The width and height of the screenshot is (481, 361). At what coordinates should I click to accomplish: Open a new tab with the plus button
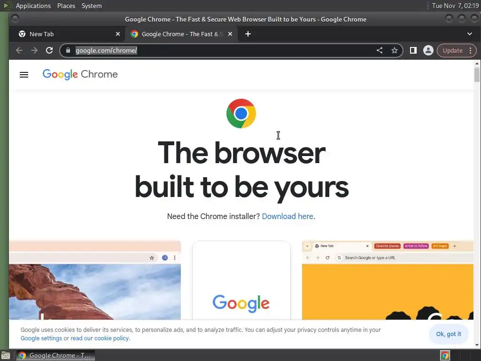point(248,34)
